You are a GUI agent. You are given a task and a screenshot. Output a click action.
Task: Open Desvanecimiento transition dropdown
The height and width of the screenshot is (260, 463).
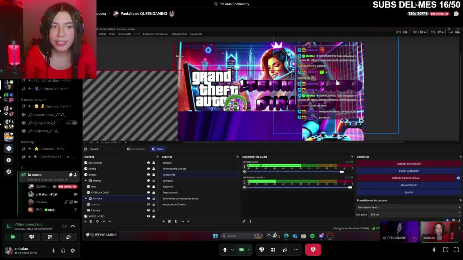[x=409, y=207]
